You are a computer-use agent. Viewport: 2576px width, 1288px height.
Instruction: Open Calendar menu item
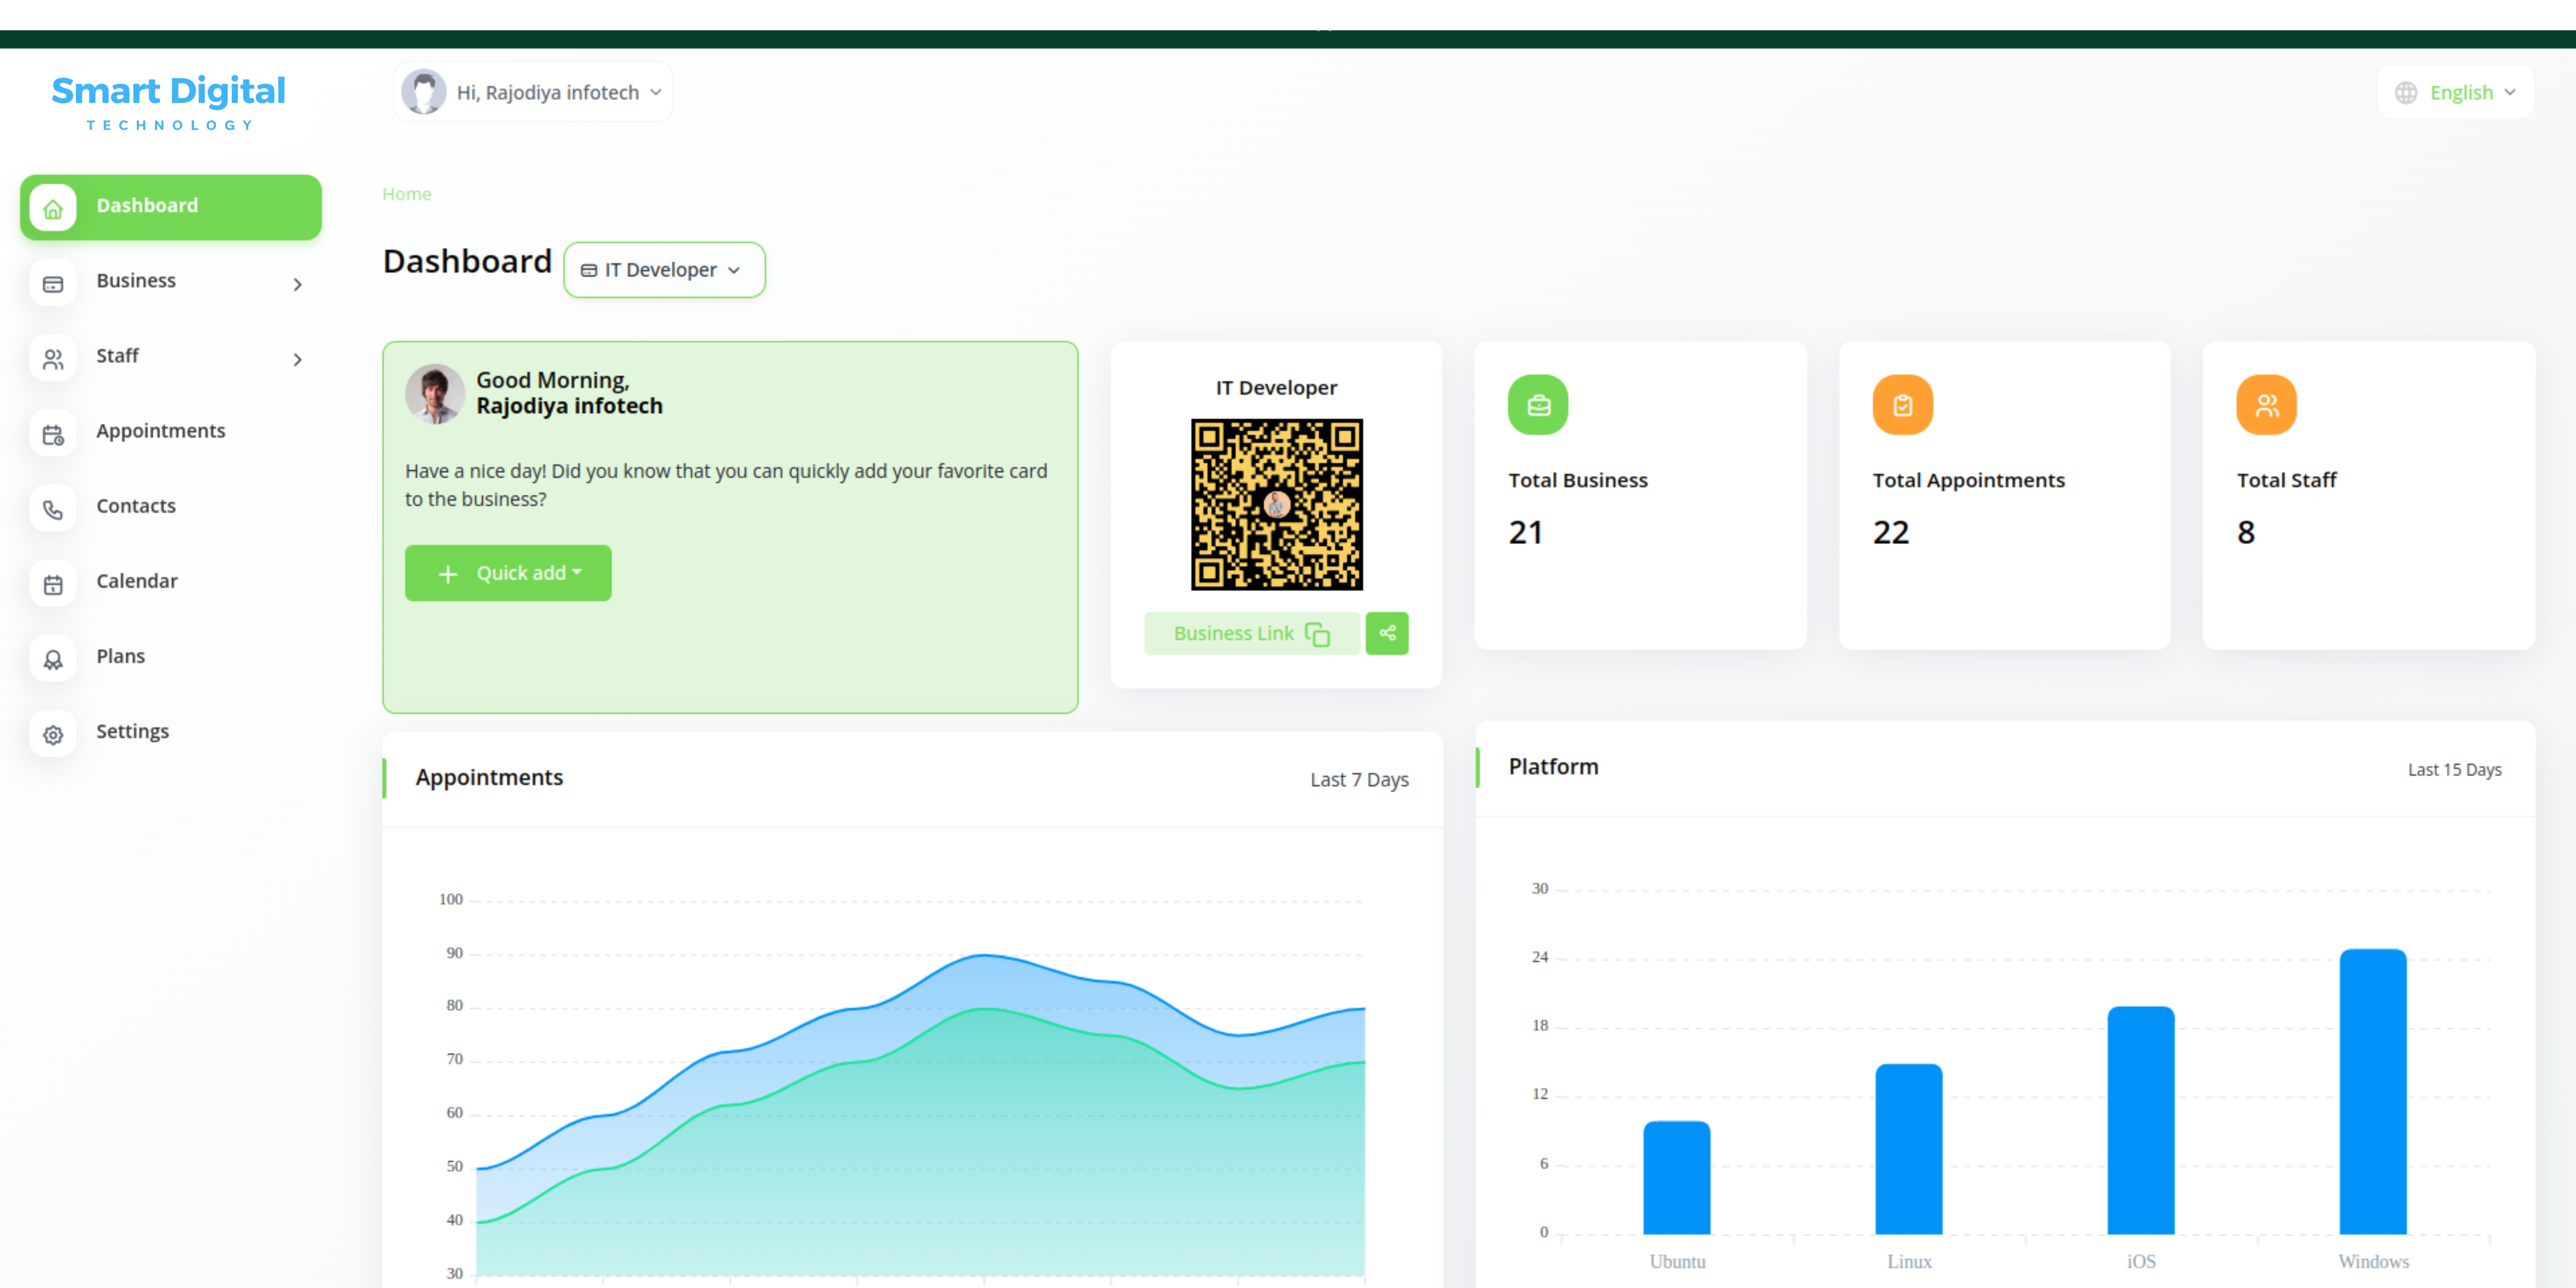tap(171, 583)
